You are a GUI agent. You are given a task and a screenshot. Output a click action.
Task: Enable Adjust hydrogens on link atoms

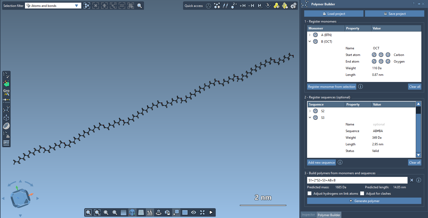pos(310,194)
